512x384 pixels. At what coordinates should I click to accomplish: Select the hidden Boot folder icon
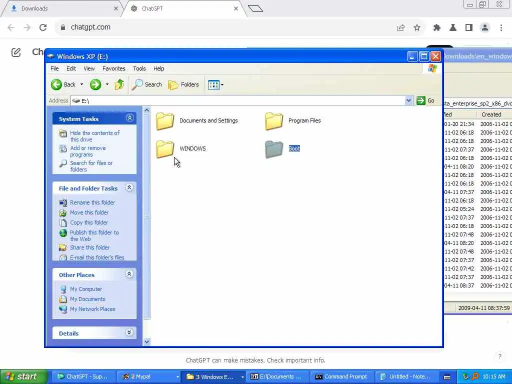click(x=274, y=149)
